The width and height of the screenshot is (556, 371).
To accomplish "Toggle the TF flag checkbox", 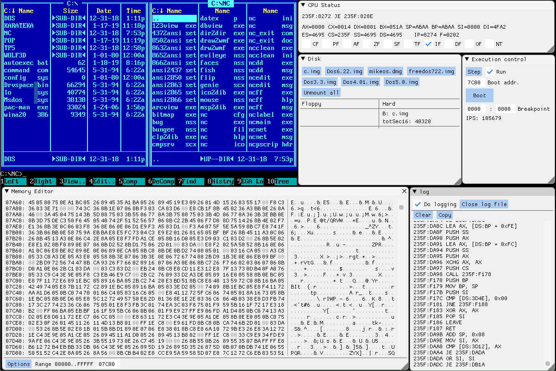I will click(x=408, y=44).
